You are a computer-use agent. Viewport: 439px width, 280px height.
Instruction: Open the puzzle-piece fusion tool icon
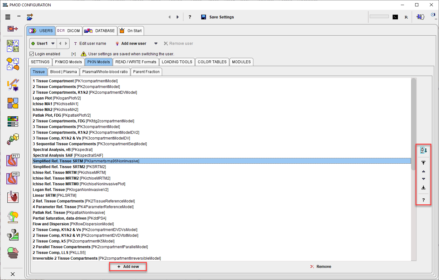pyautogui.click(x=13, y=103)
